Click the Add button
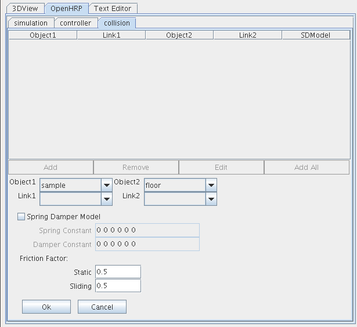This screenshot has width=357, height=327. click(51, 168)
